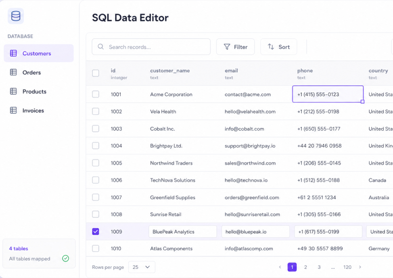393x278 pixels.
Task: Uncheck the row 1009 checkbox
Action: pyautogui.click(x=96, y=231)
